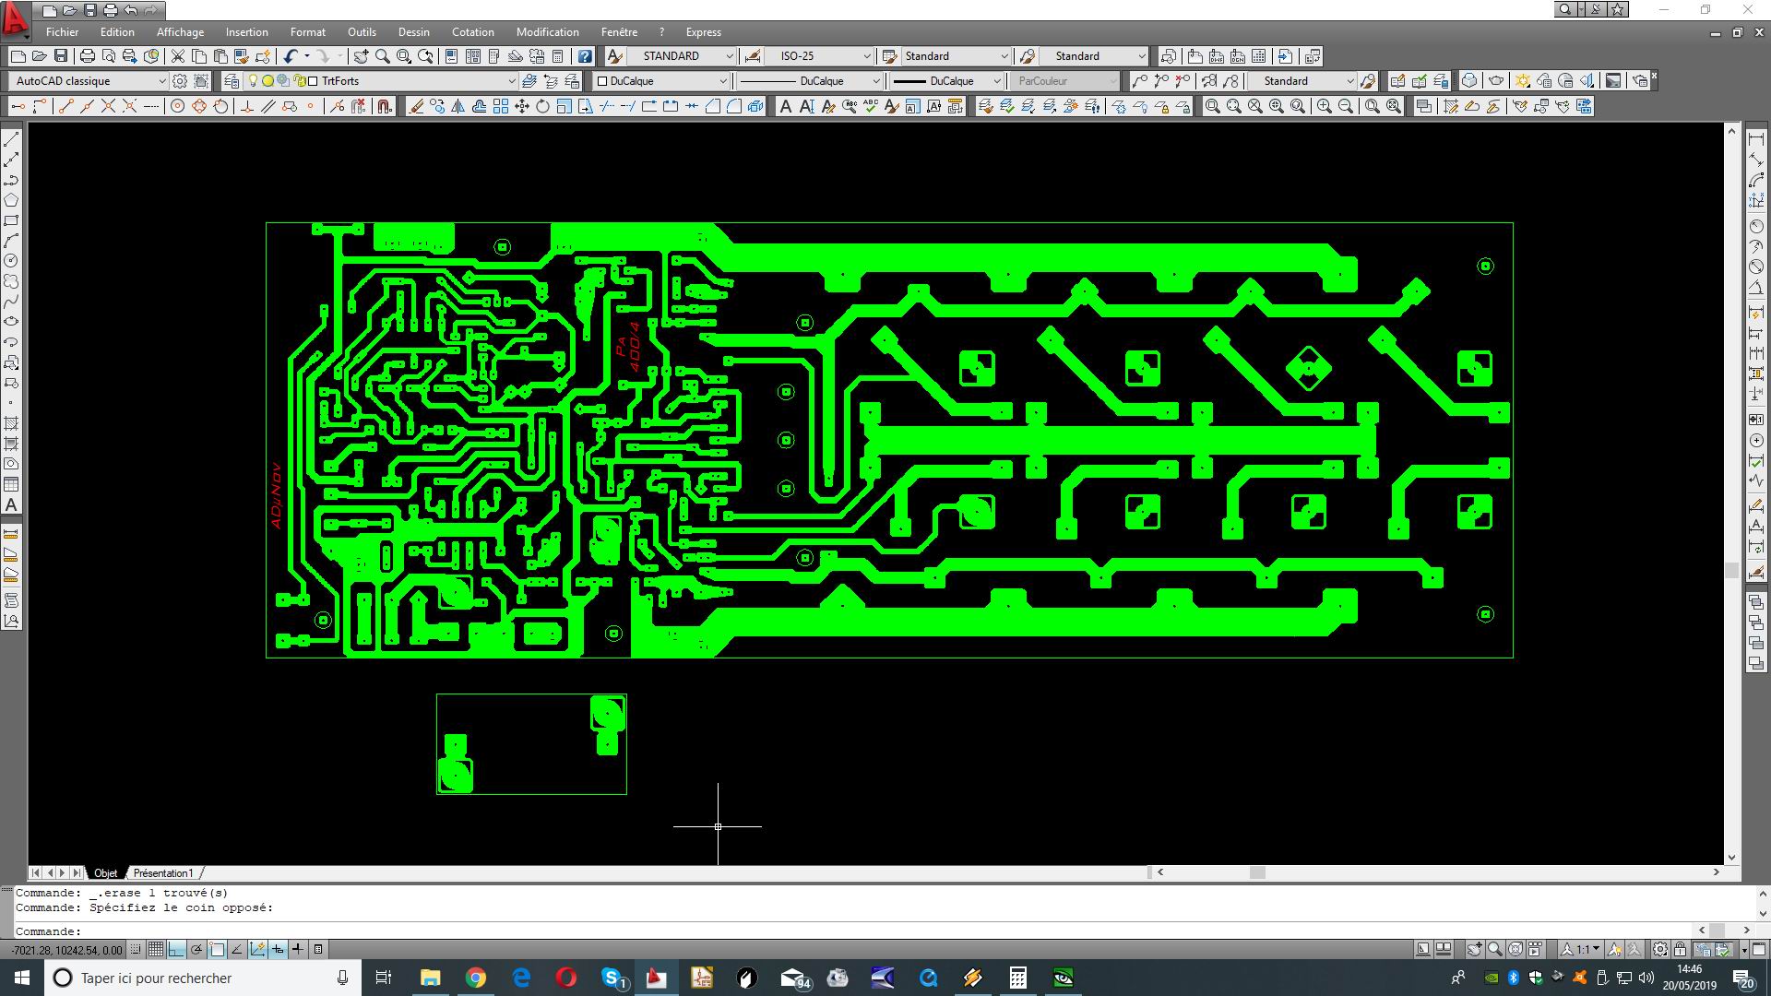Click the Save (floppy disk) icon in the Standard toolbar
This screenshot has height=996, width=1771.
(x=61, y=56)
